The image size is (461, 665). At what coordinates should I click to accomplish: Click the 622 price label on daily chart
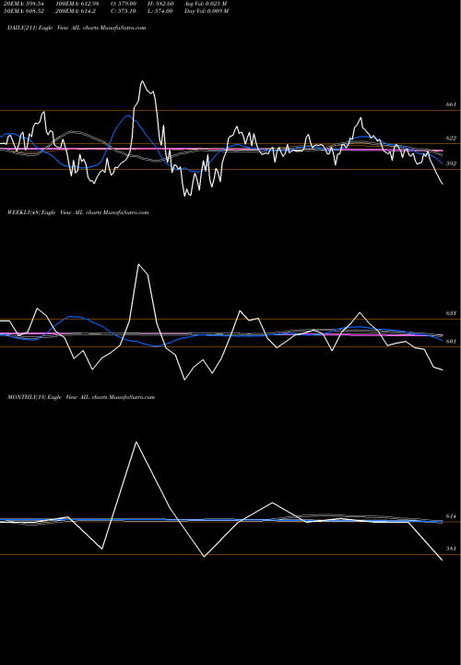click(x=451, y=139)
